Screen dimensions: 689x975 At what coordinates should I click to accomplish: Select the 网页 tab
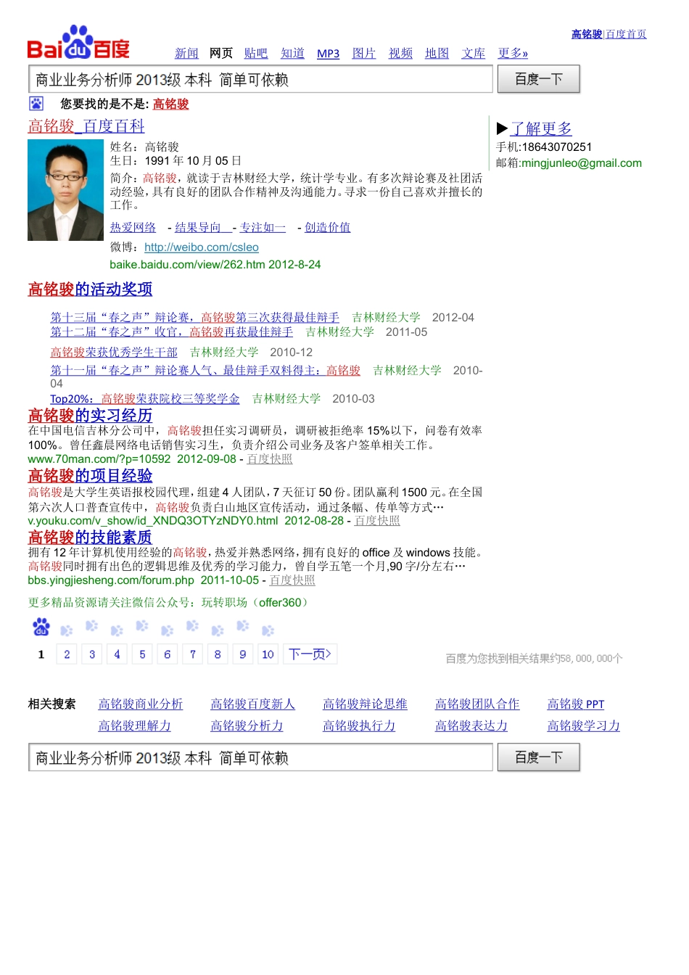tap(221, 53)
